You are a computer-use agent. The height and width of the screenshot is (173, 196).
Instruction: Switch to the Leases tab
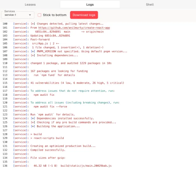click(x=30, y=4)
